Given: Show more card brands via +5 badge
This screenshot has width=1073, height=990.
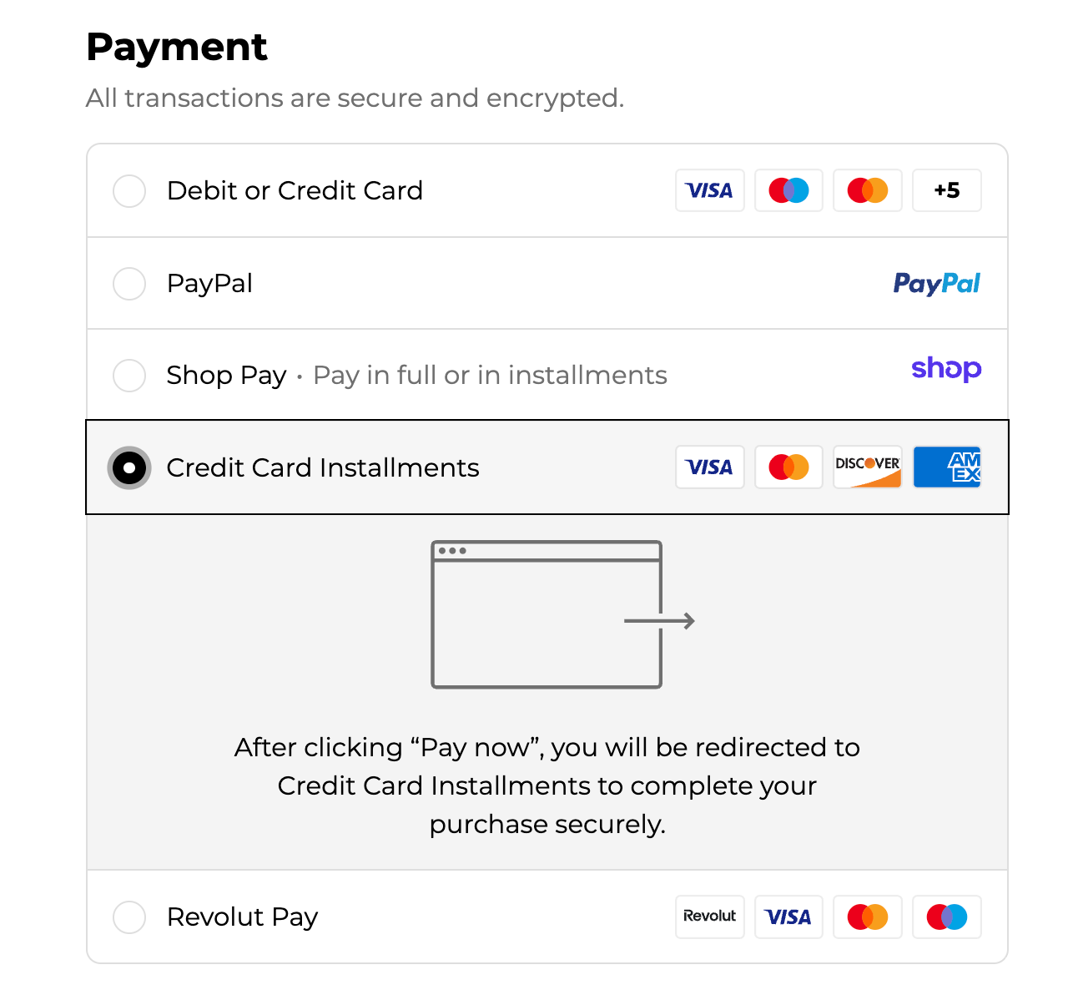Looking at the screenshot, I should click(x=947, y=190).
